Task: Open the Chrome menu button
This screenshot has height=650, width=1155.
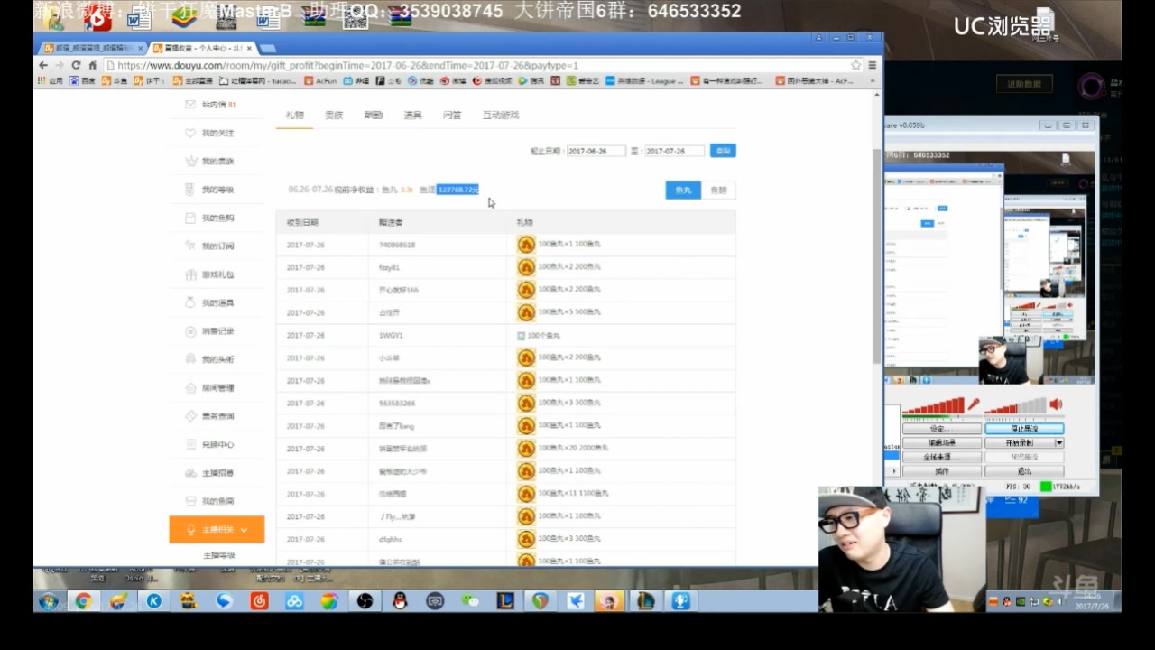Action: coord(873,65)
